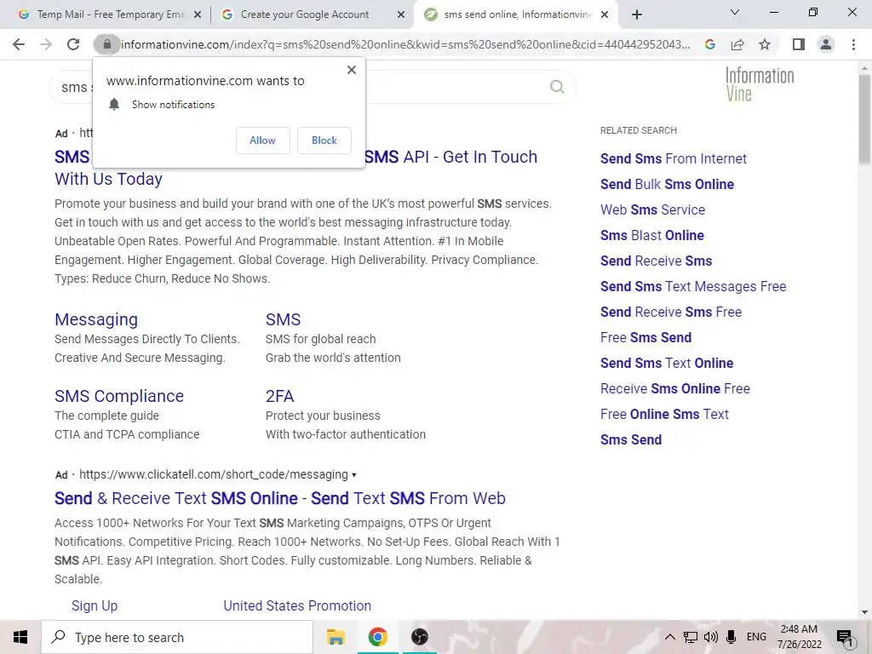Open the Information Vine logo
Viewport: 872px width, 654px height.
pos(760,84)
